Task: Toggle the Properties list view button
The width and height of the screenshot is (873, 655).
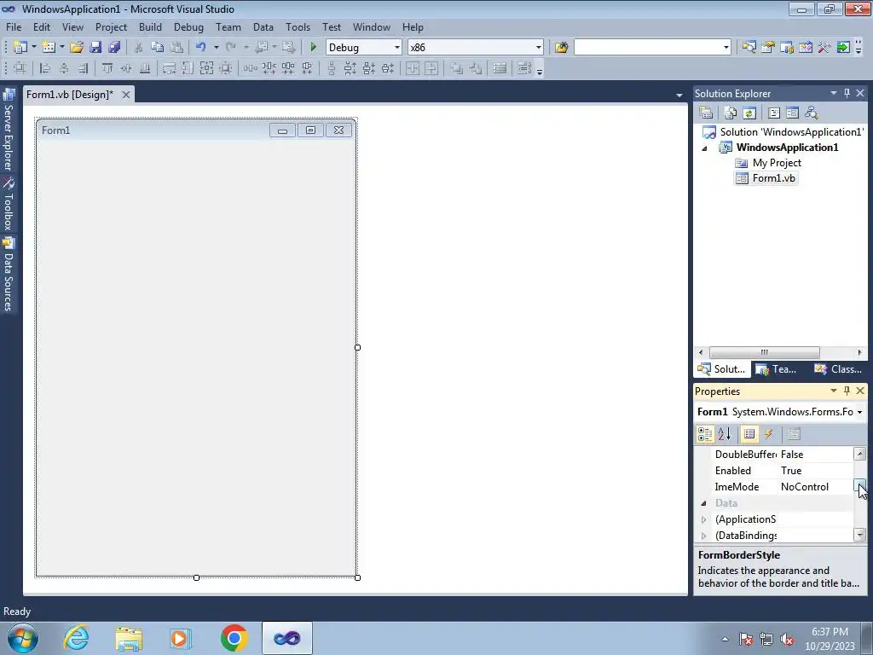Action: click(x=749, y=434)
